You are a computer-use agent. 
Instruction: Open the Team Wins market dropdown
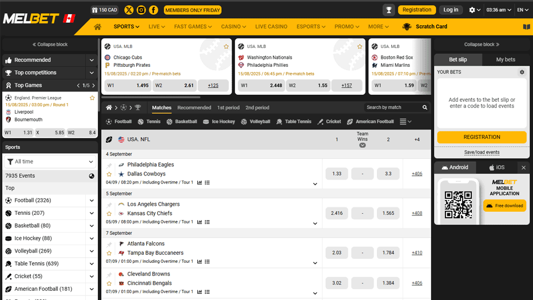pos(363,145)
